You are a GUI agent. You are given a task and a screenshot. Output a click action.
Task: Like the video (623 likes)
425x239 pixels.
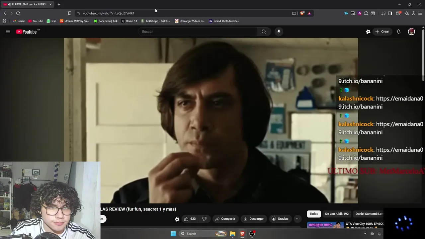[190, 219]
